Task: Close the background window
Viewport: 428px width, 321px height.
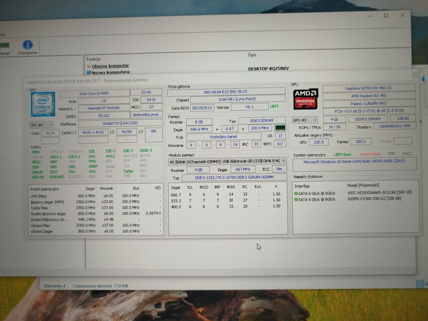Action: pos(402,15)
